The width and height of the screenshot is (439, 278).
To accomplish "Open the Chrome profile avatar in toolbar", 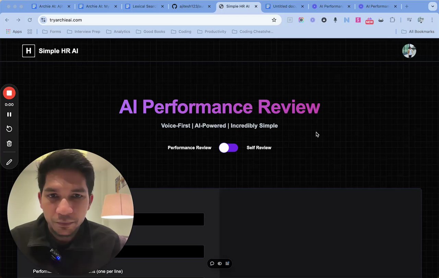I will tap(420, 20).
